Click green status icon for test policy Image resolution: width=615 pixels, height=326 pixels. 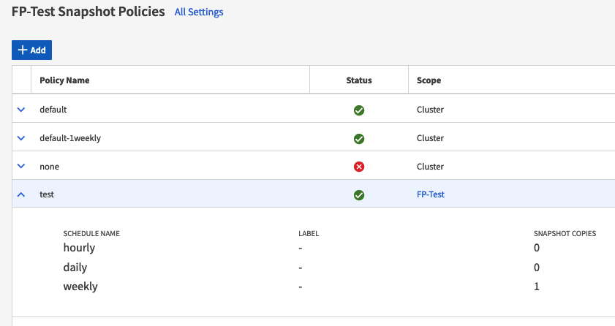[x=359, y=195]
